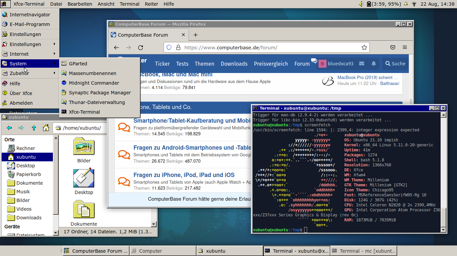
Task: Close the ComputerBase Forum tab
Action: click(183, 35)
